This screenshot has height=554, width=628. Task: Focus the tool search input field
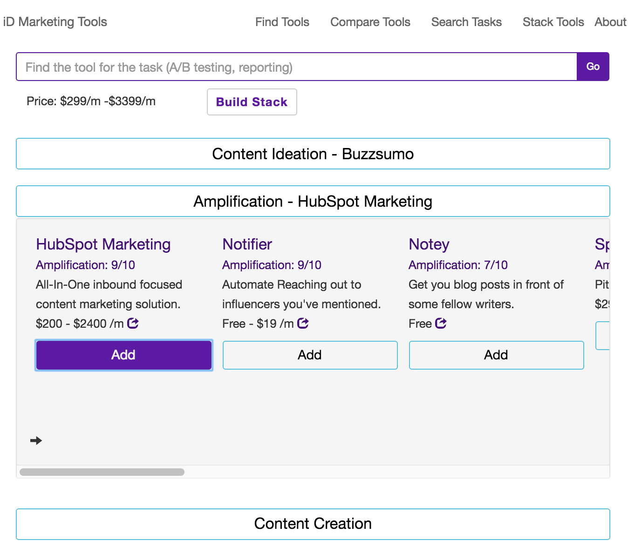pos(297,67)
